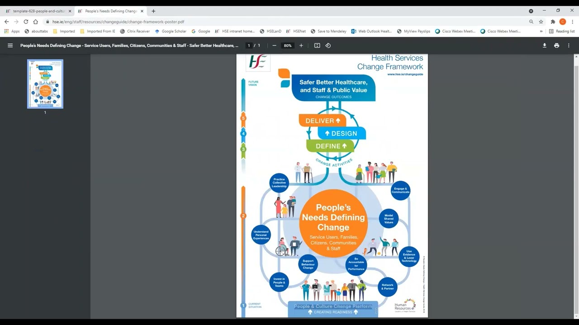Open the Imported bookmarks folder
Viewport: 579px width, 325px height.
pyautogui.click(x=64, y=31)
